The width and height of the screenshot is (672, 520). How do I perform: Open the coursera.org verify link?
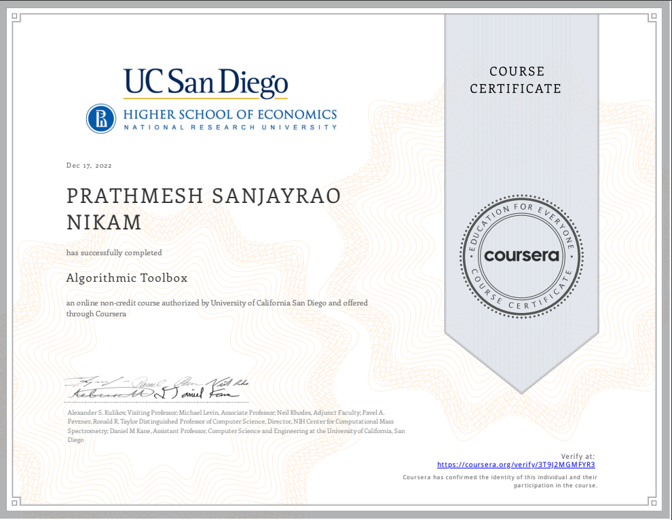[516, 465]
